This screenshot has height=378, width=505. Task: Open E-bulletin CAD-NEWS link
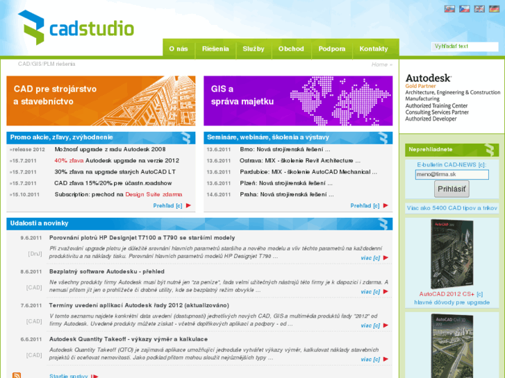pyautogui.click(x=452, y=164)
